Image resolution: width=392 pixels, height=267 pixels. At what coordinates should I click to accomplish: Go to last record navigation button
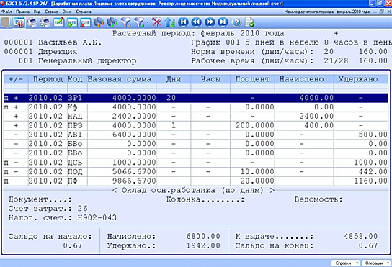(x=223, y=22)
